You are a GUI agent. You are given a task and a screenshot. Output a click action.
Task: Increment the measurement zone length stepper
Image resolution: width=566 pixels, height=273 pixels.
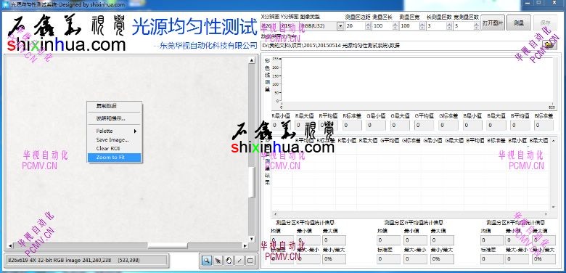pyautogui.click(x=395, y=24)
